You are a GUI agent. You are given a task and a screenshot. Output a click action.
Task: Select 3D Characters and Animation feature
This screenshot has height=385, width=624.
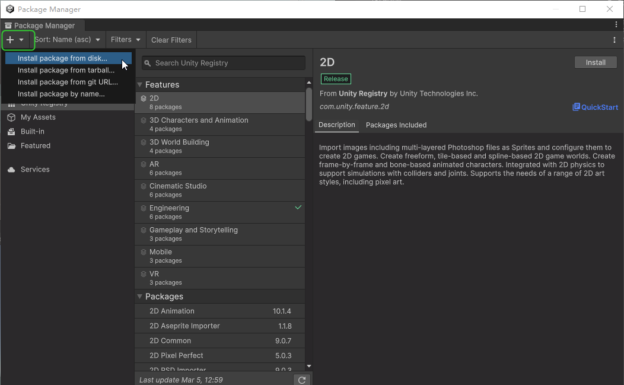[x=220, y=125]
